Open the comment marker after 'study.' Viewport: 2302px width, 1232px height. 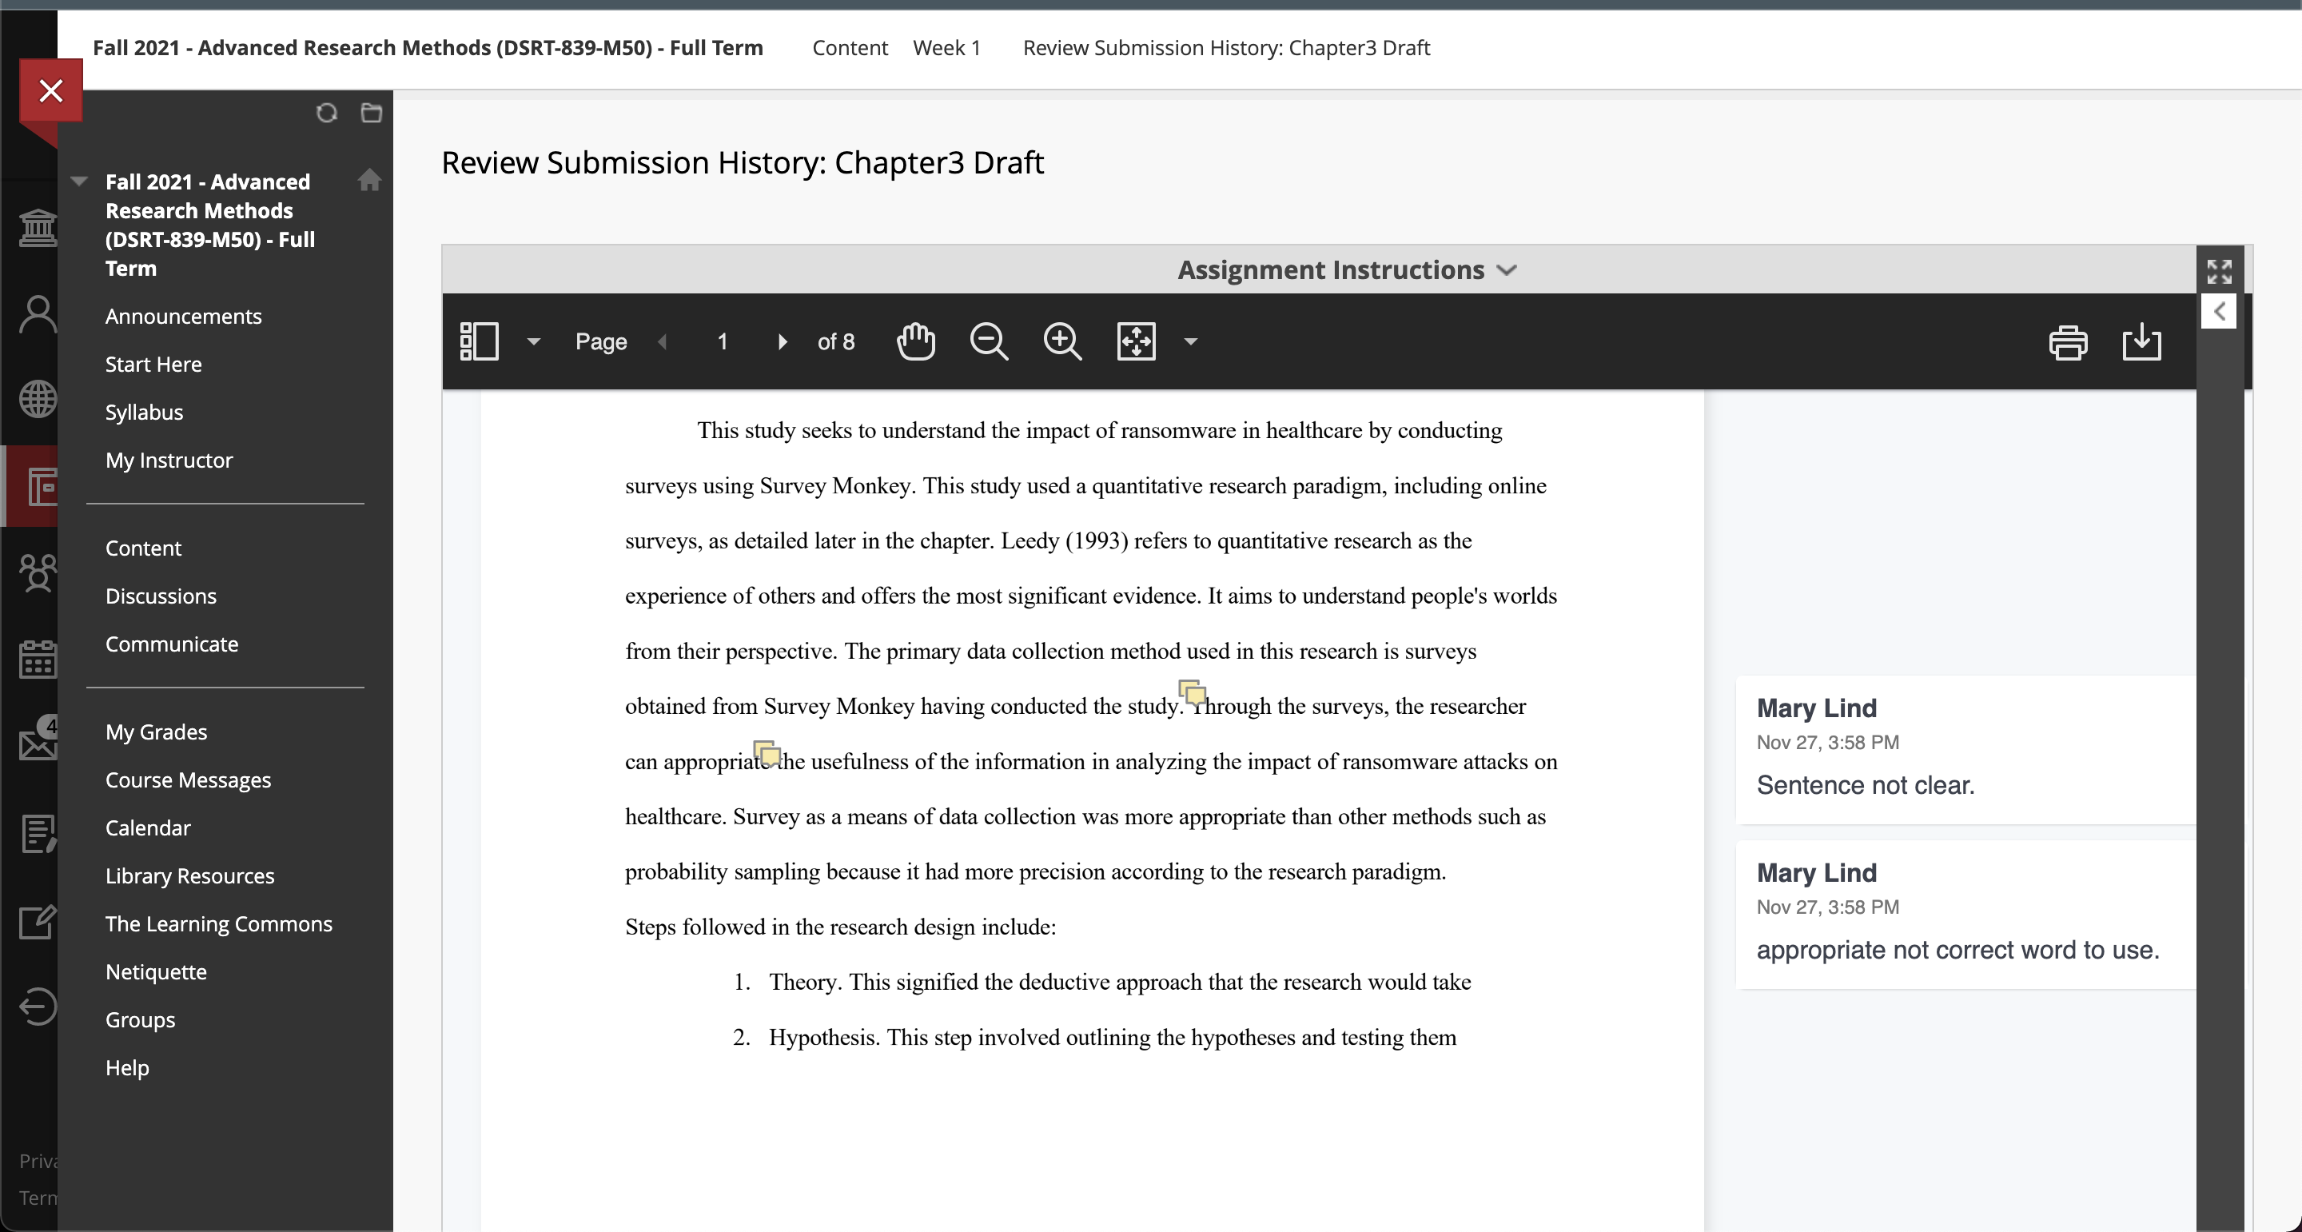tap(1193, 692)
